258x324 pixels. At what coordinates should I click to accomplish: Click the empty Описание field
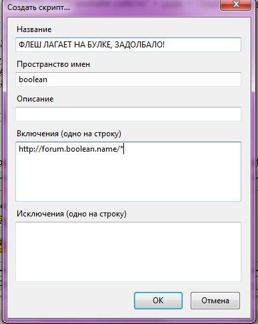(x=128, y=114)
